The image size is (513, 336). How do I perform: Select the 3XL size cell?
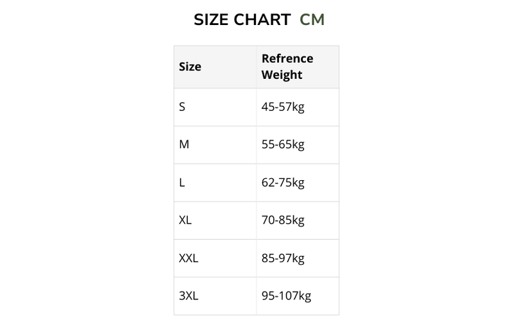coord(189,296)
